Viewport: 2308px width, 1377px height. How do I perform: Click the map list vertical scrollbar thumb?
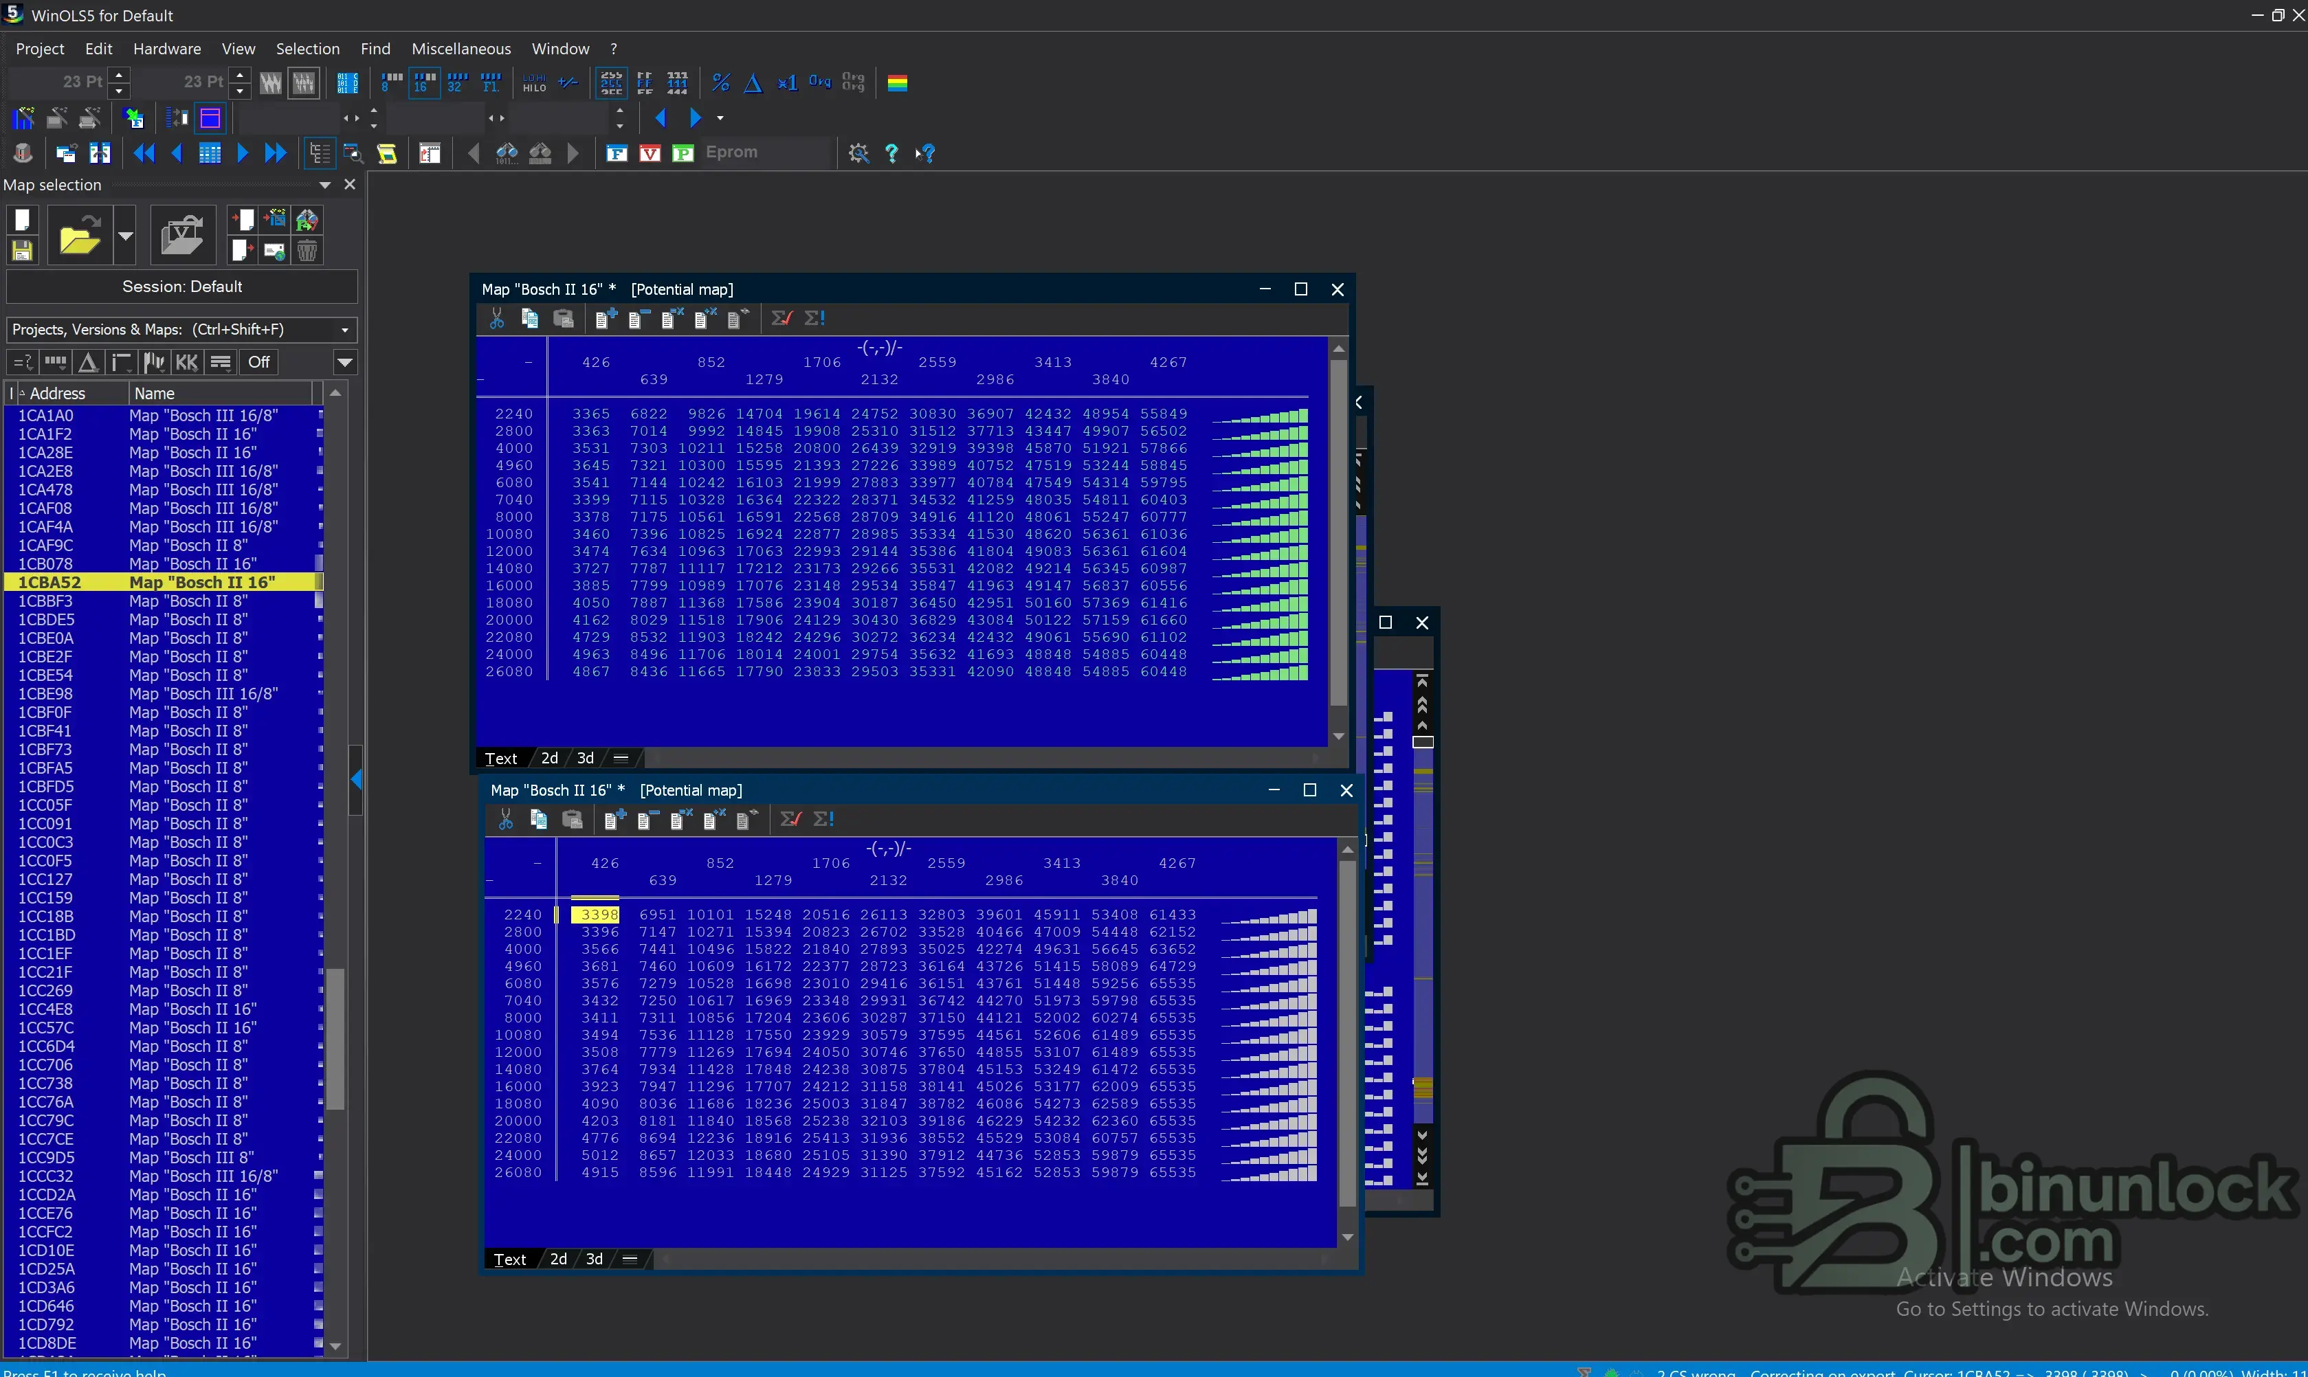[336, 1038]
